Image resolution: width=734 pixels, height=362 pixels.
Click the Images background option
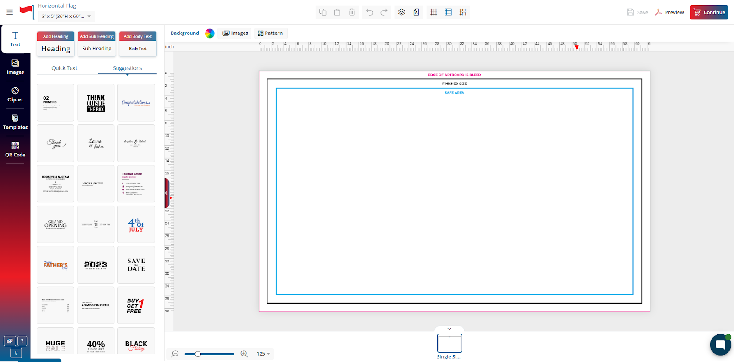[x=235, y=33]
